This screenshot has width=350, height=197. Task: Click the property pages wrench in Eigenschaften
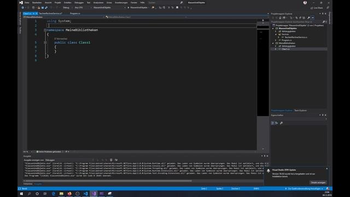[281, 123]
